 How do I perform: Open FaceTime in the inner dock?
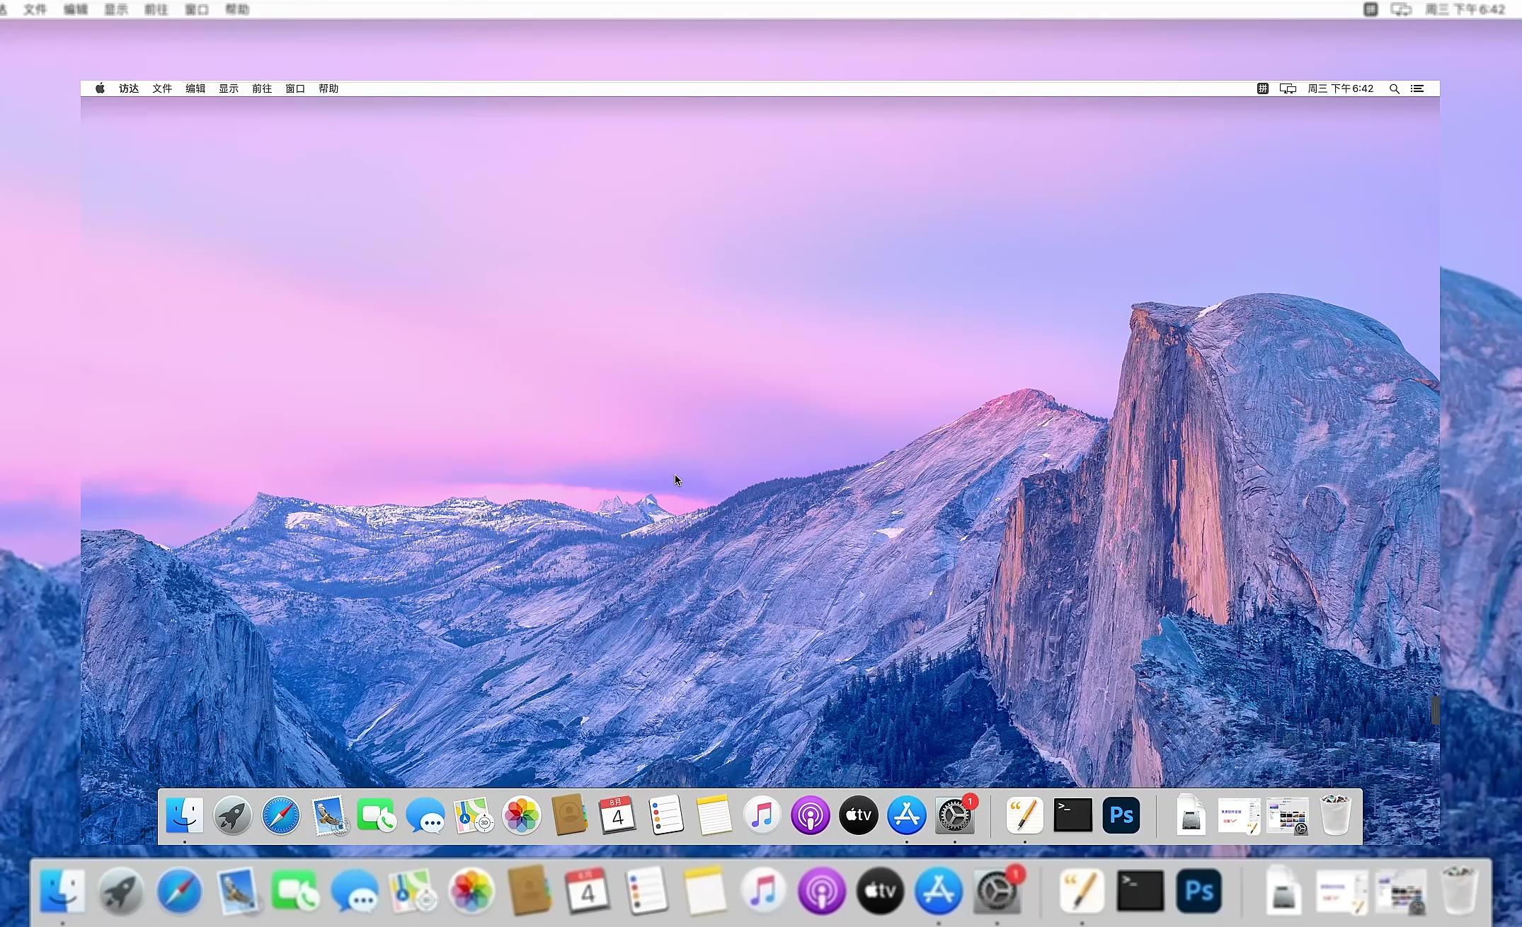377,815
